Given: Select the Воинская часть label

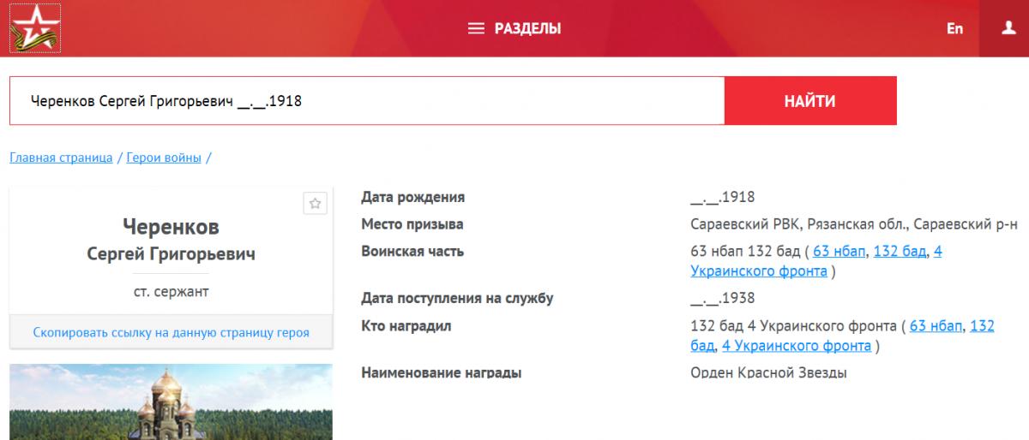Looking at the screenshot, I should (413, 251).
